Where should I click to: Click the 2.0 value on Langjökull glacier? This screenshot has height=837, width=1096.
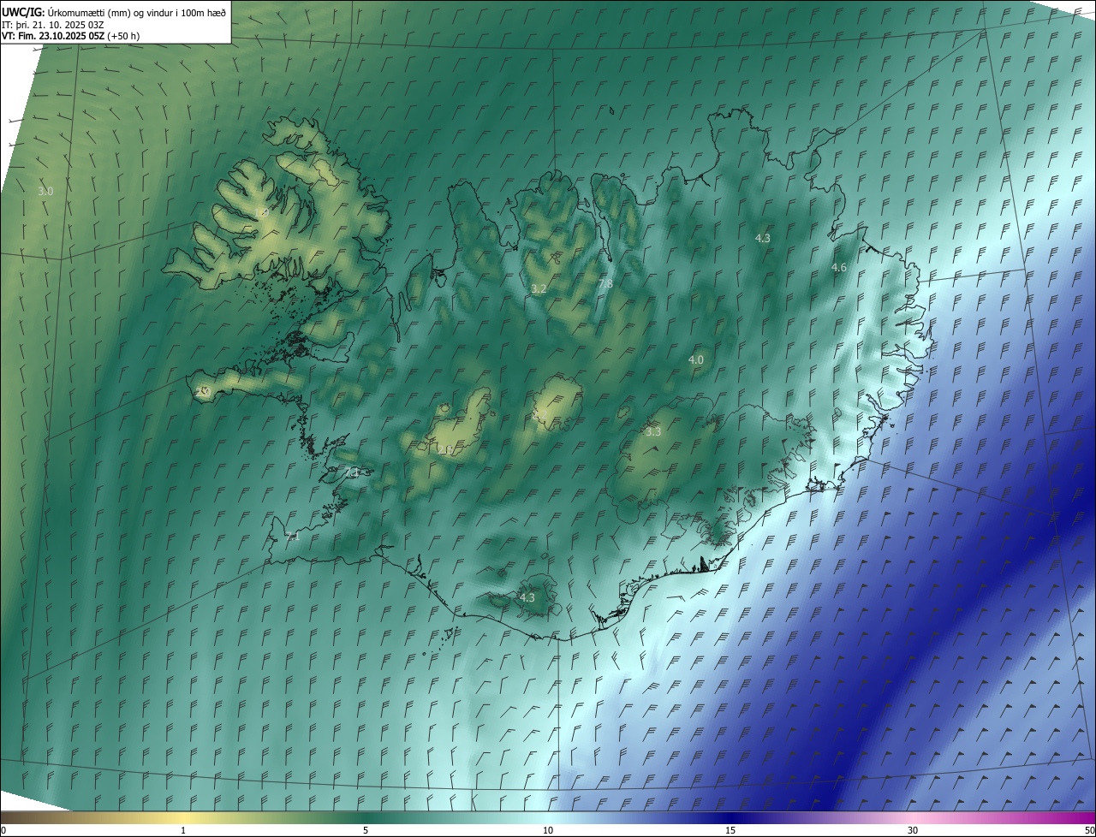447,449
